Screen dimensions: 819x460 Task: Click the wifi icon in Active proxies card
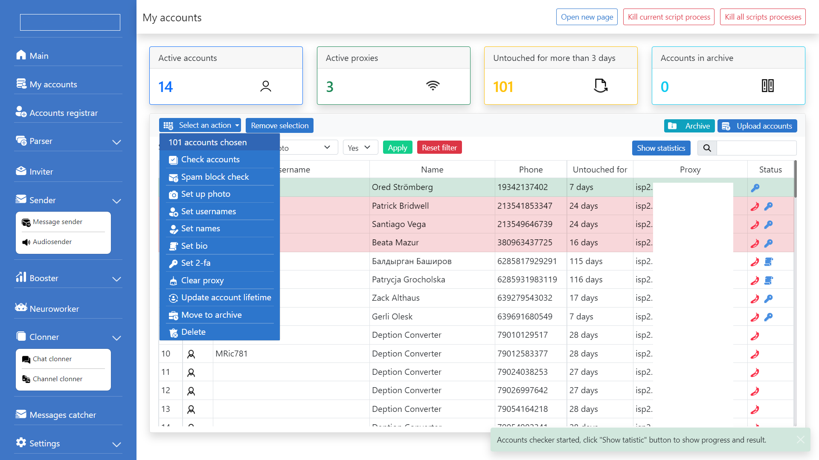point(433,86)
